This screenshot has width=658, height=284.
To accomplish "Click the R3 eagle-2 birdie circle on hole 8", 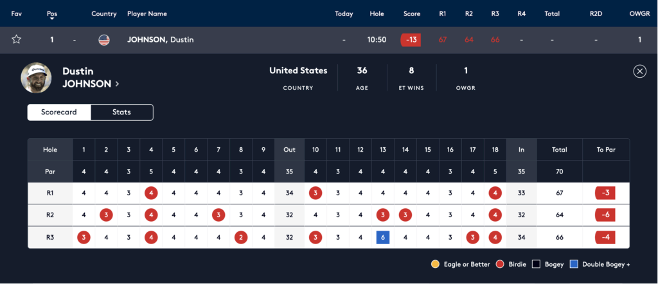I will pos(241,237).
